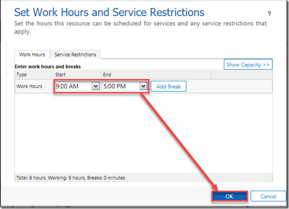The image size is (289, 209).
Task: Switch to the Work Hours tab
Action: click(32, 54)
